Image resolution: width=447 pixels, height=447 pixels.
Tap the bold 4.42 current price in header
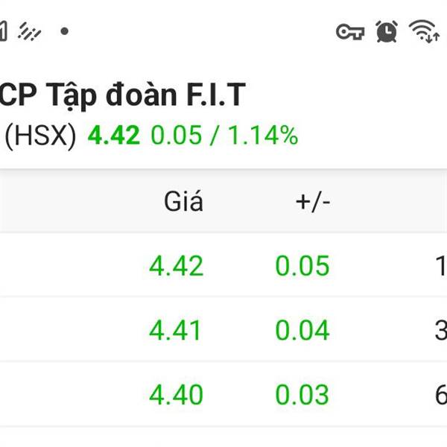(113, 135)
